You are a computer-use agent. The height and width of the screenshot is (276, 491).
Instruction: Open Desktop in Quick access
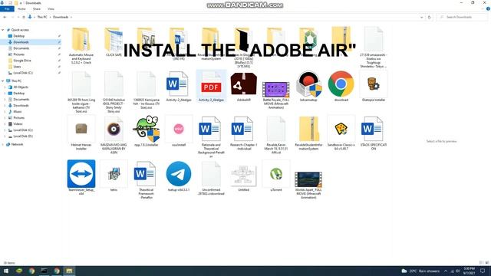pos(18,36)
